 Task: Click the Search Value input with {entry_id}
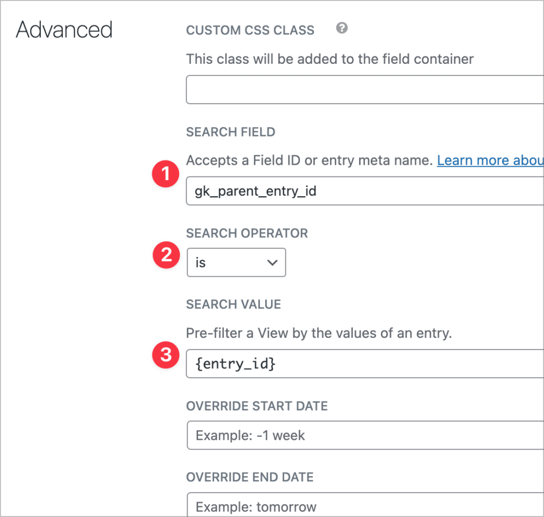pyautogui.click(x=365, y=363)
